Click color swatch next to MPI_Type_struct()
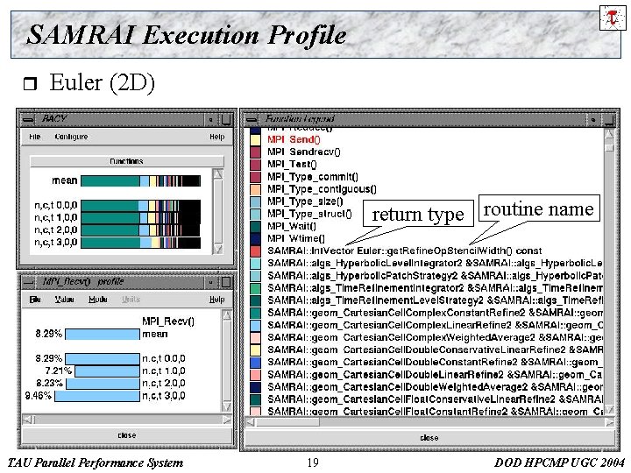The height and width of the screenshot is (473, 631). [x=255, y=214]
